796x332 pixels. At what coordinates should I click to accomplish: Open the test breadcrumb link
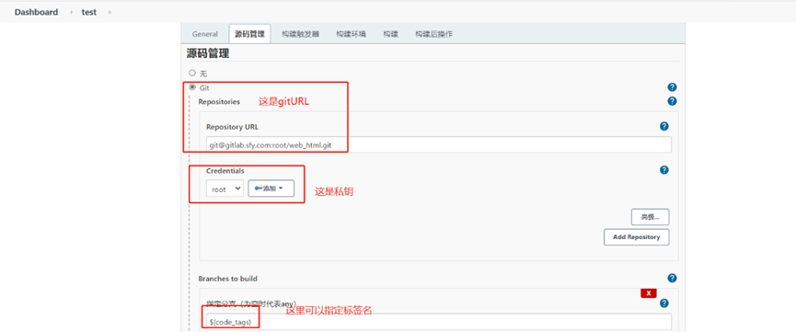89,12
